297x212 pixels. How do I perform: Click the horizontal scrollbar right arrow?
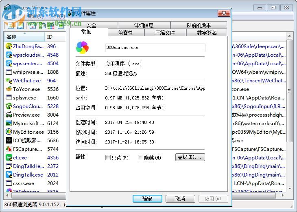283,195
